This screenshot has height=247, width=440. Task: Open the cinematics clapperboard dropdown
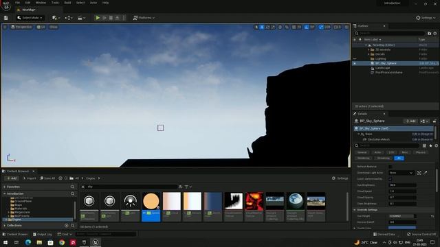[x=81, y=18]
